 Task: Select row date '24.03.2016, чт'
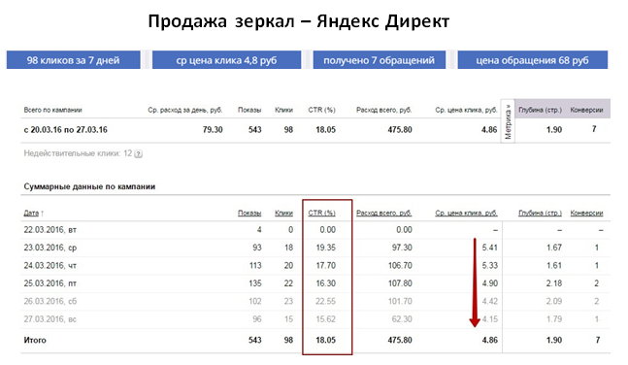(50, 266)
